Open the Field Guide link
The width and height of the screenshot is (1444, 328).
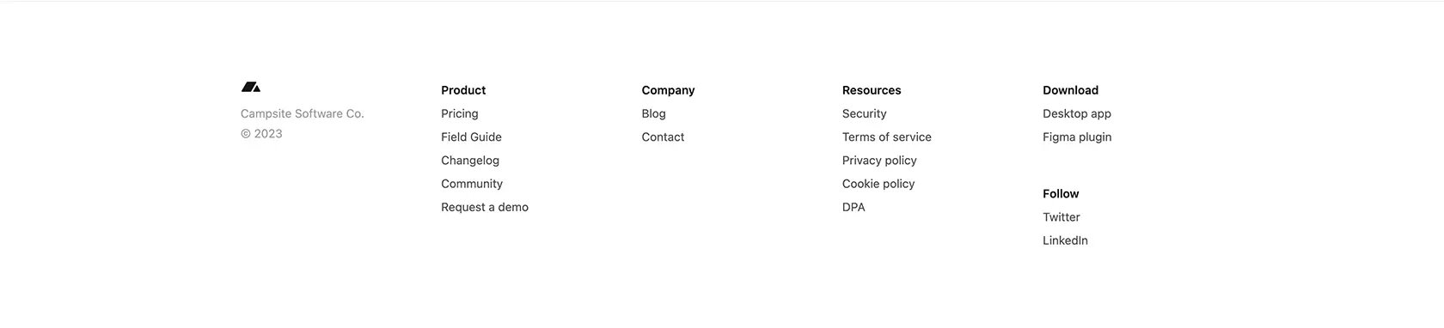tap(471, 137)
